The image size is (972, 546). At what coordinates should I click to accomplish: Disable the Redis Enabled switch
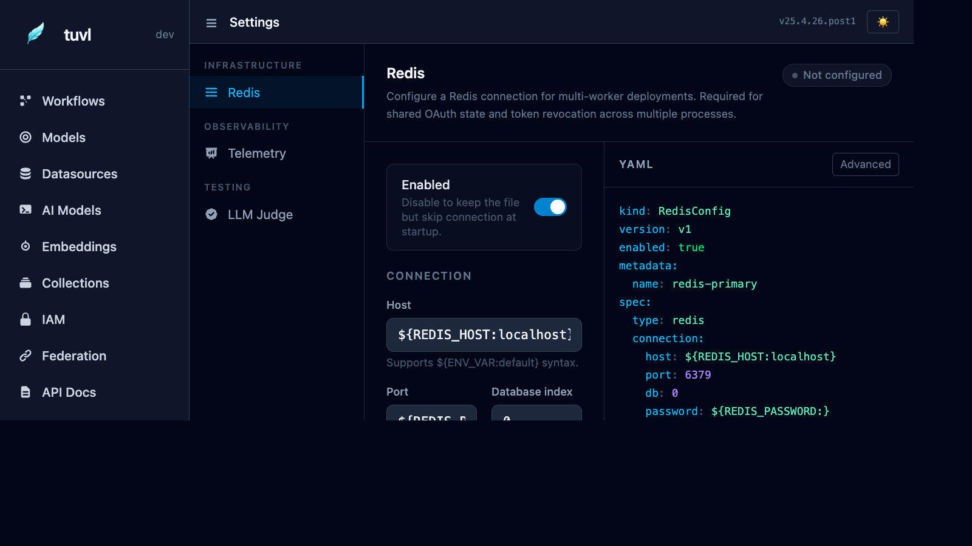pos(550,207)
